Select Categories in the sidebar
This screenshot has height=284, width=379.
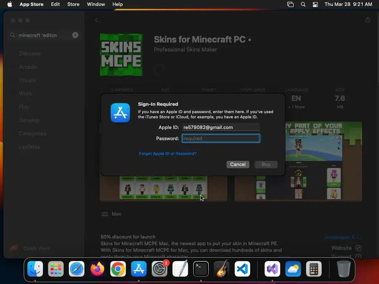[x=33, y=133]
